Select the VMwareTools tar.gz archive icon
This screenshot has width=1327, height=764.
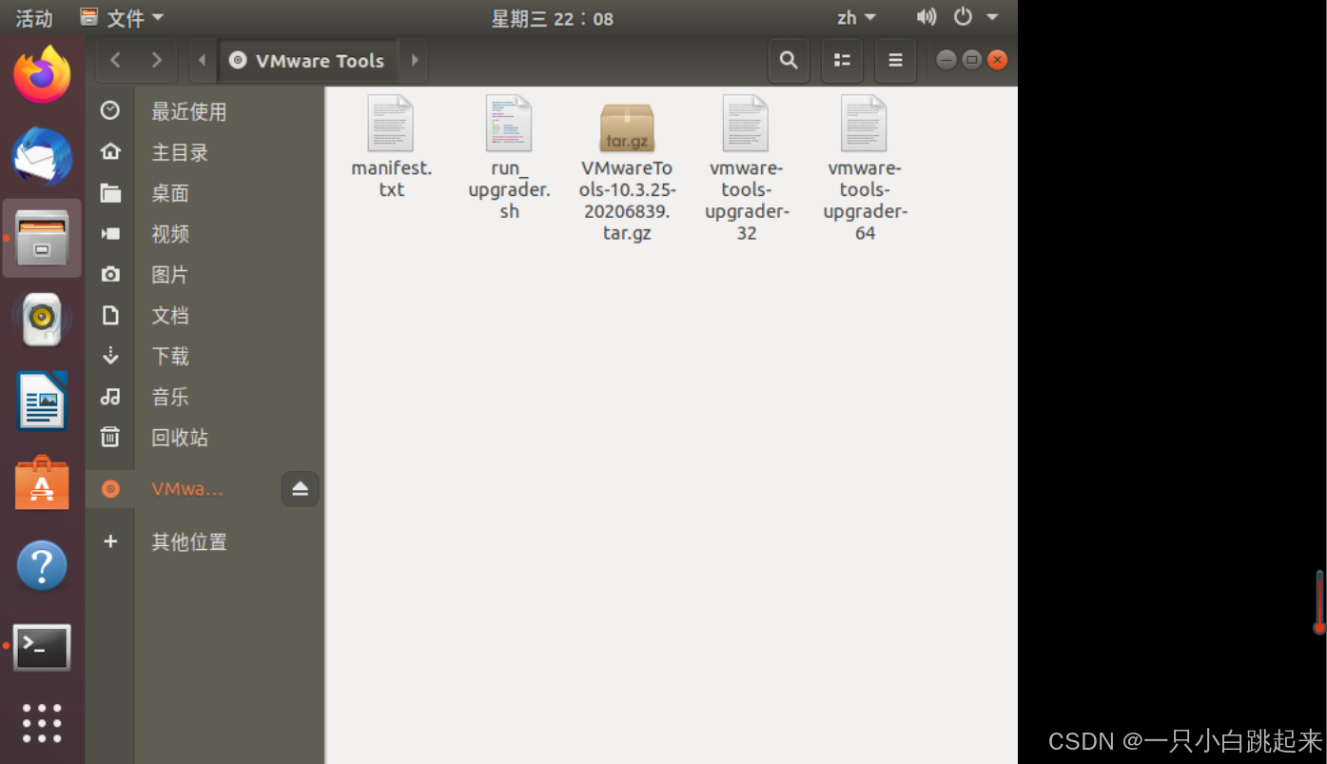point(627,127)
